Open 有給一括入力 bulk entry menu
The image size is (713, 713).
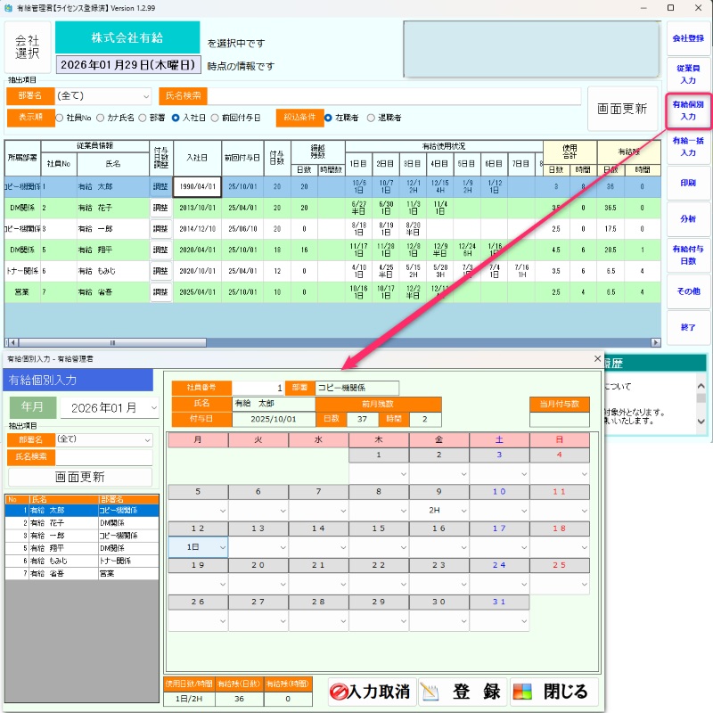point(687,146)
